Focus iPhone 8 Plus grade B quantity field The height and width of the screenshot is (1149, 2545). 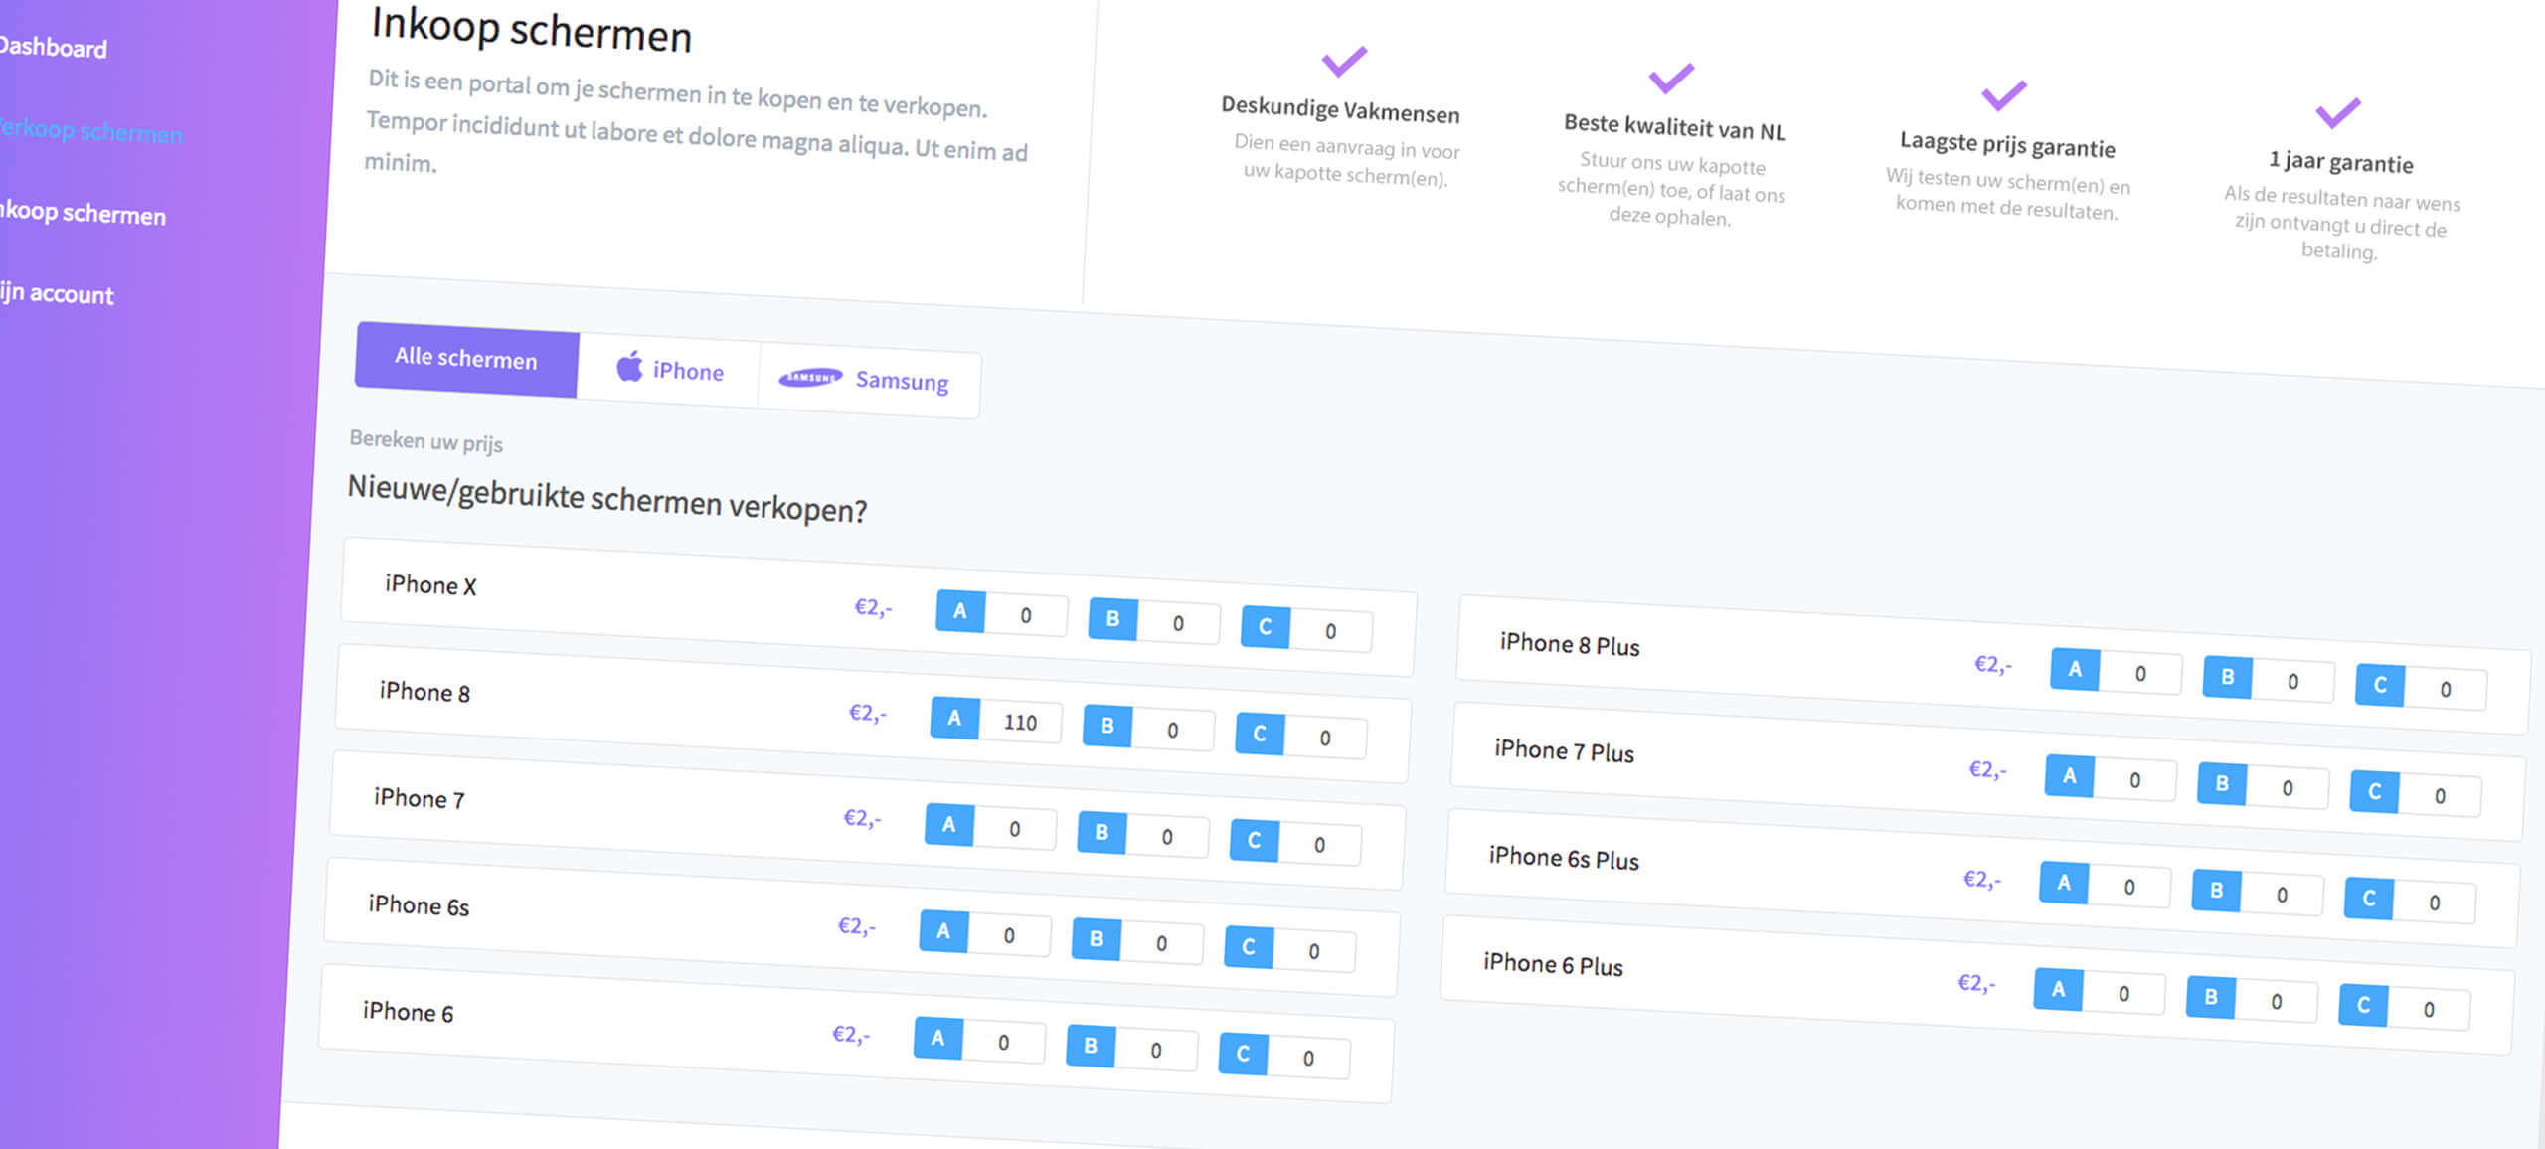coord(2292,681)
